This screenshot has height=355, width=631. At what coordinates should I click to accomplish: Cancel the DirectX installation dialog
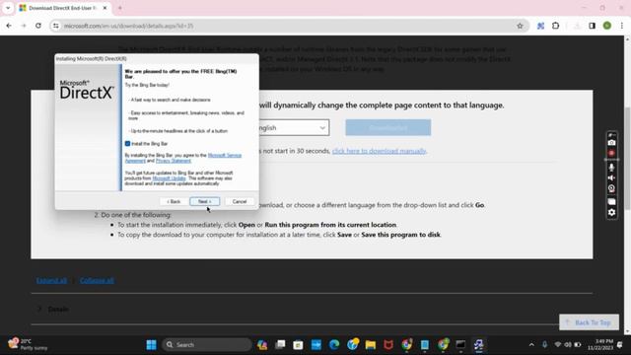click(240, 201)
